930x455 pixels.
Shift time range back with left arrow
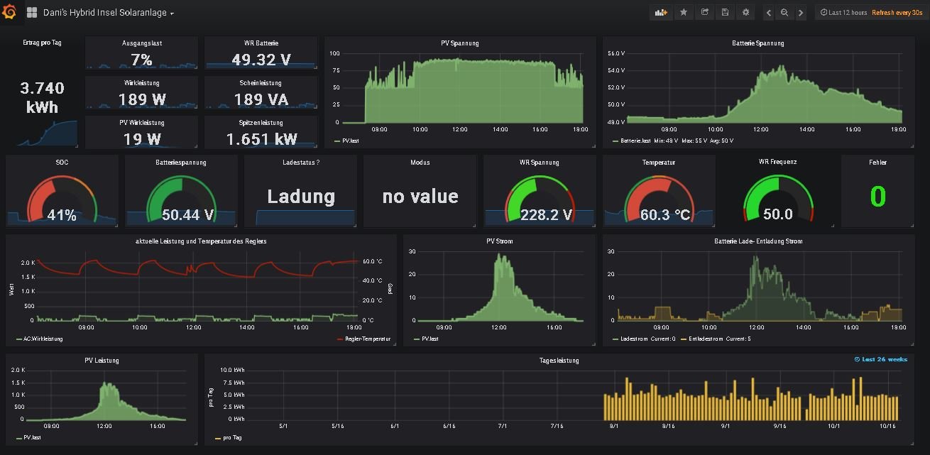(768, 13)
